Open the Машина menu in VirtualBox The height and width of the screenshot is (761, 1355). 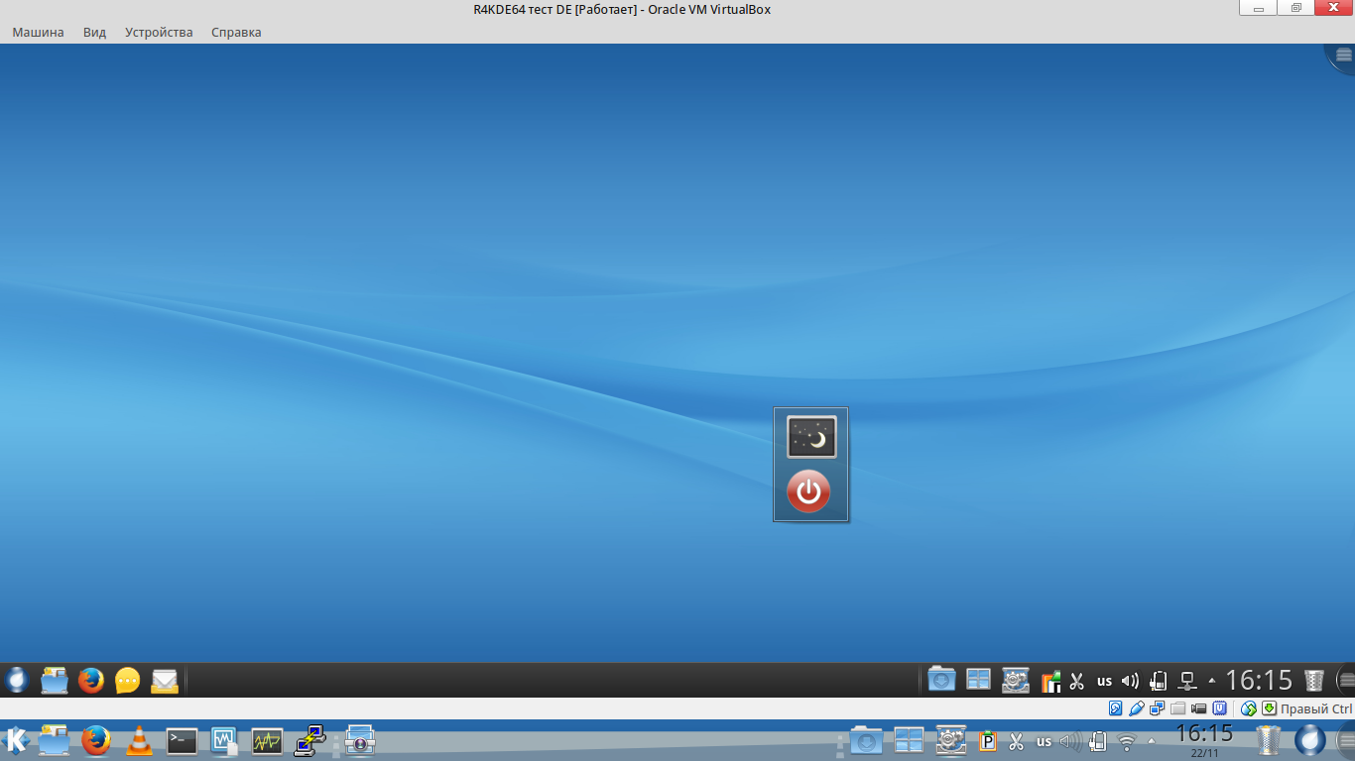click(38, 32)
